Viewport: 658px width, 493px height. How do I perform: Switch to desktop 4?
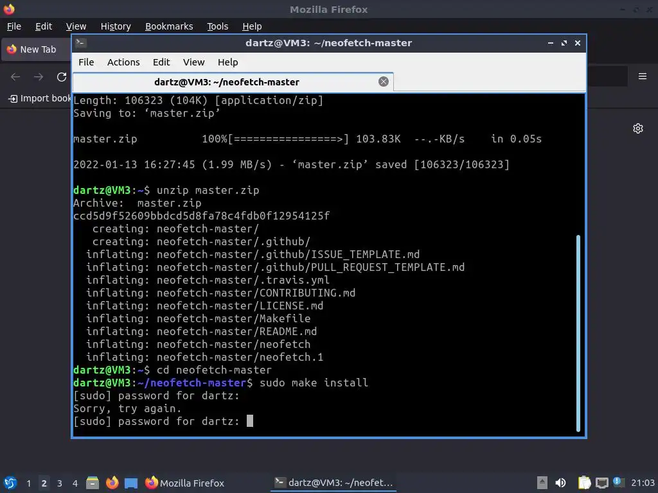pyautogui.click(x=75, y=483)
